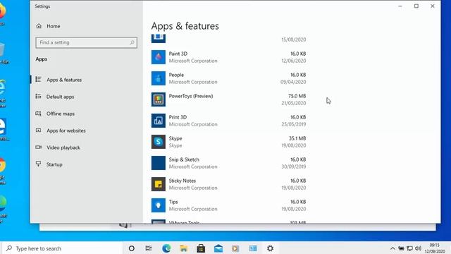Click the Offline maps sidebar icon
Image resolution: width=451 pixels, height=254 pixels.
tap(38, 114)
